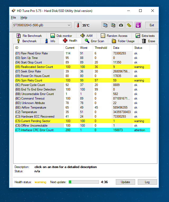Click the purple down-arrow minimize to tray icon
This screenshot has width=169, height=202.
[138, 25]
